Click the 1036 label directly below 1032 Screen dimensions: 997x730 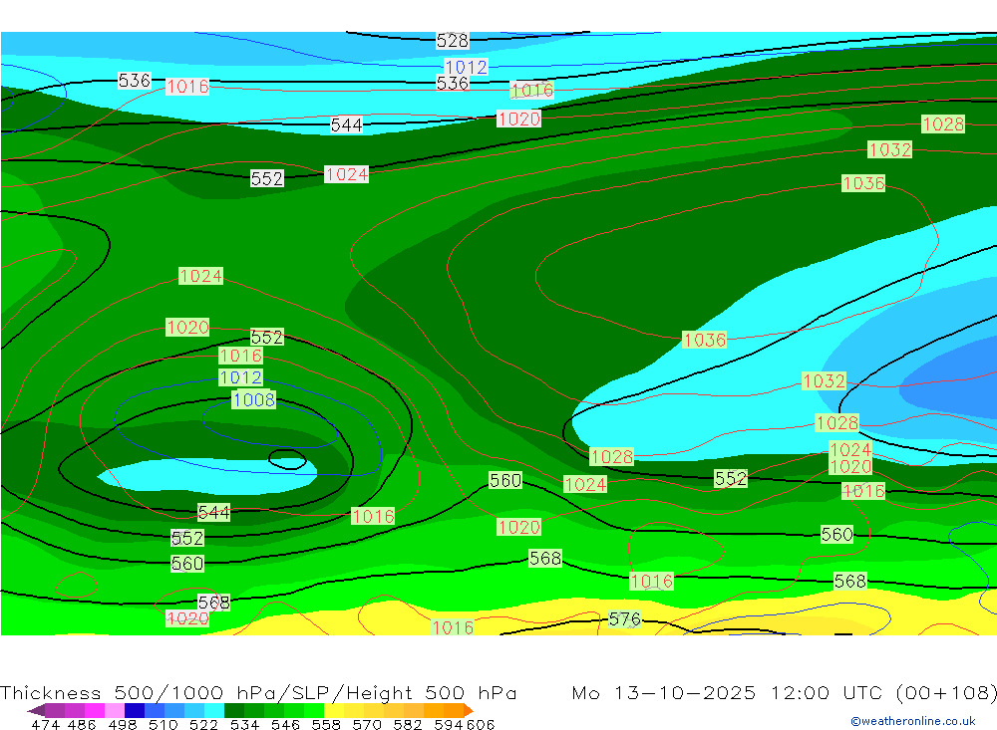(x=862, y=183)
